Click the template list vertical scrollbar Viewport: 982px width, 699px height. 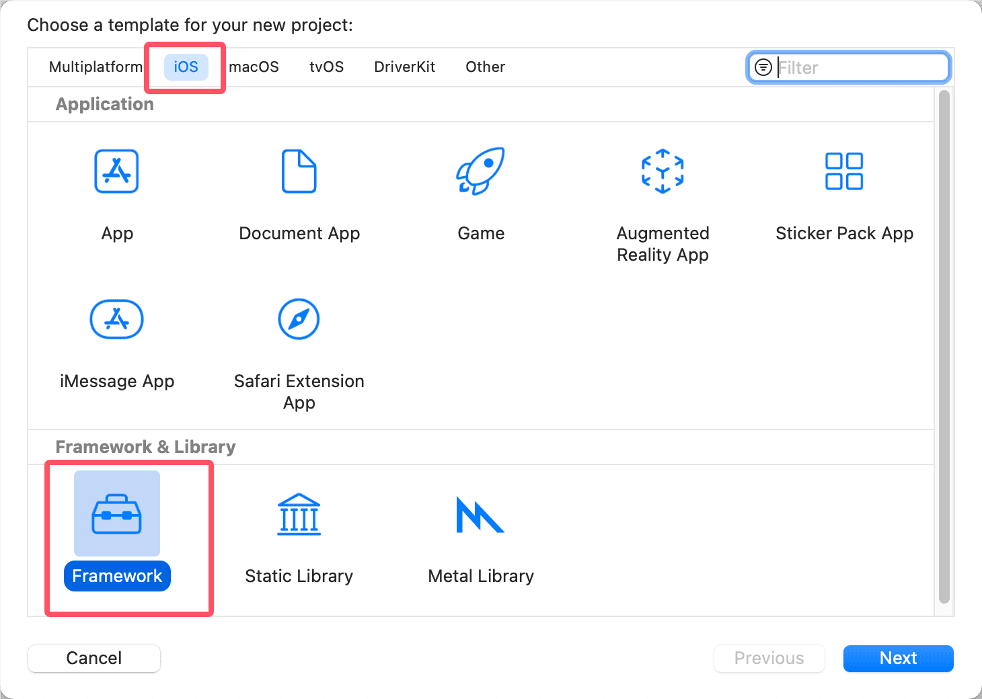944,347
